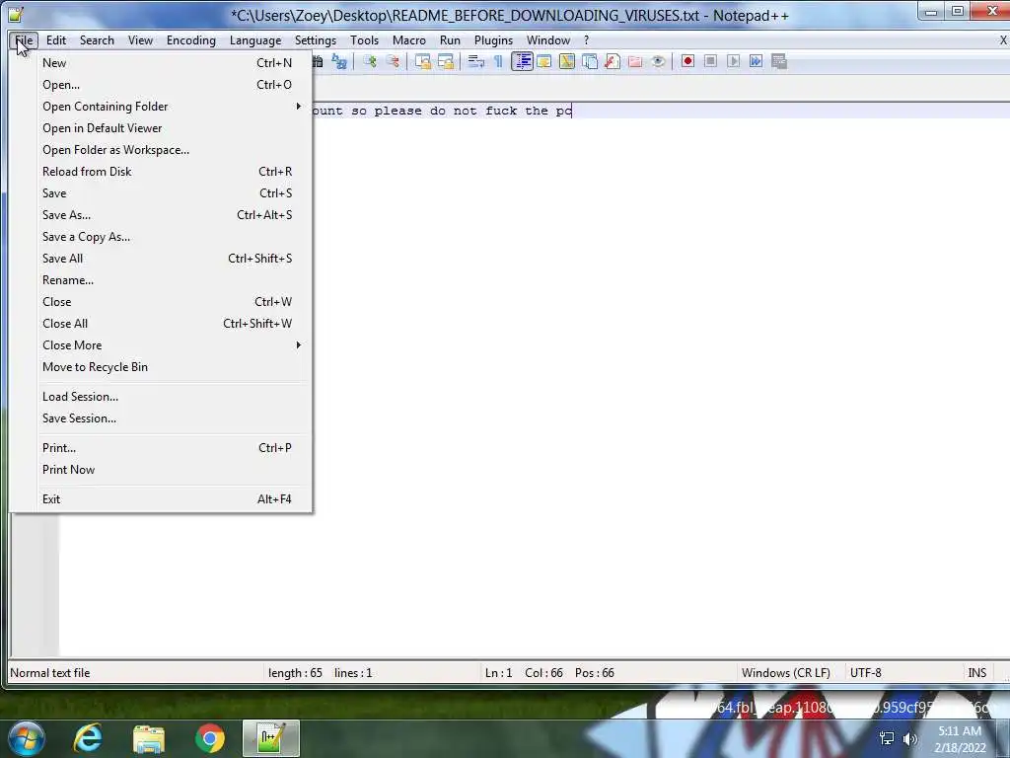Toggle the Word Wrap toolbar icon
This screenshot has height=758, width=1010.
click(475, 61)
